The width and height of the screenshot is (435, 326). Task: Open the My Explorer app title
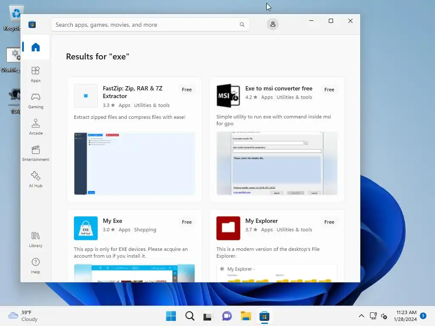pyautogui.click(x=261, y=221)
